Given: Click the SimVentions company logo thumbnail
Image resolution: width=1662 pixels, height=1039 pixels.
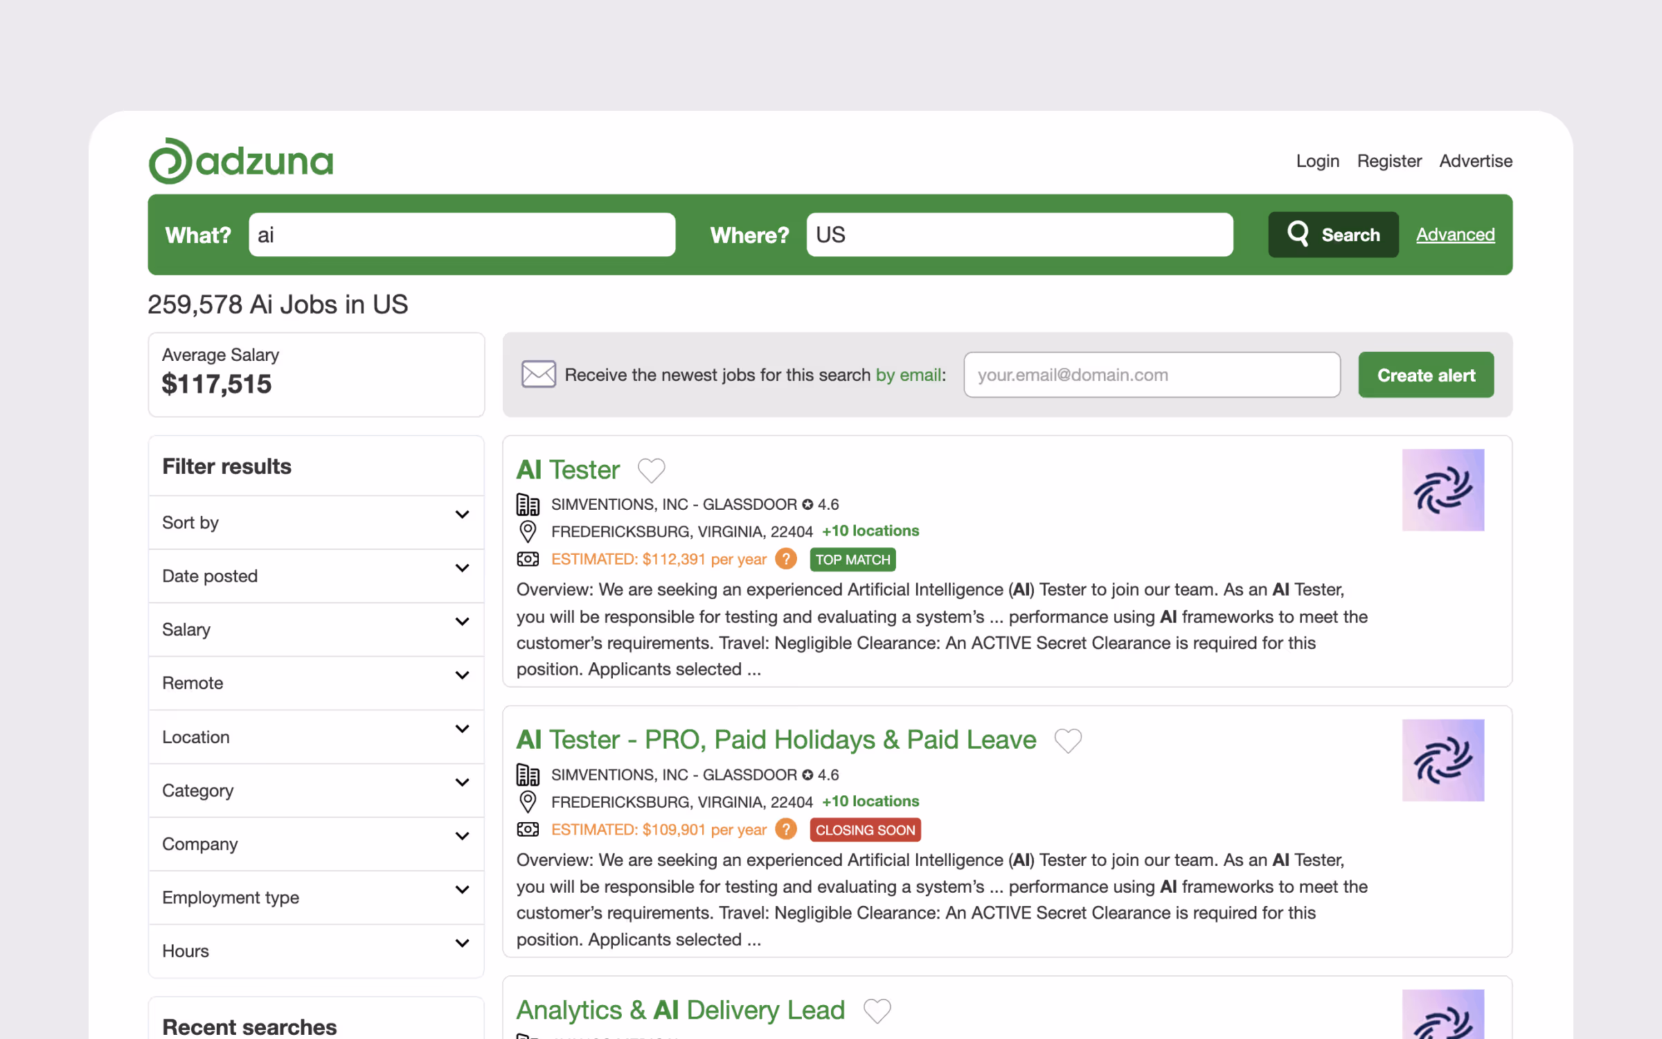Looking at the screenshot, I should point(1443,490).
